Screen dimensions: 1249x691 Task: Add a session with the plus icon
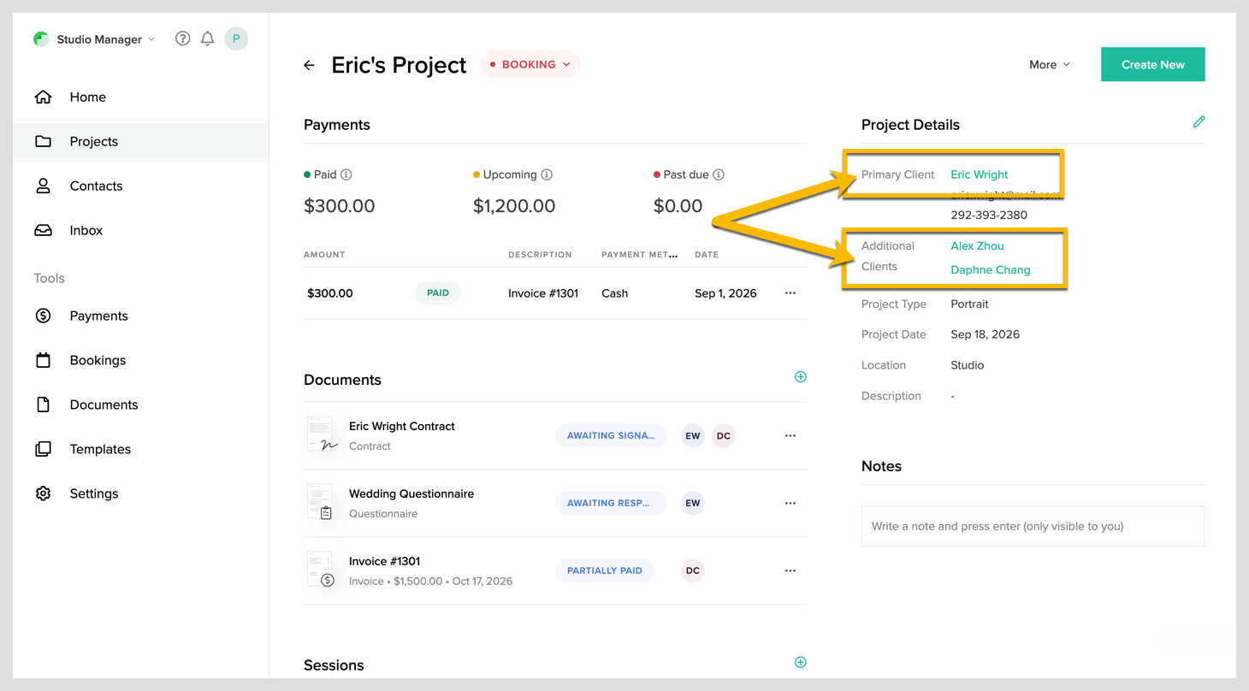801,662
